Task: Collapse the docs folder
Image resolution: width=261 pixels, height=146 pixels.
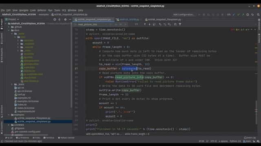Action: pyautogui.click(x=9, y=30)
